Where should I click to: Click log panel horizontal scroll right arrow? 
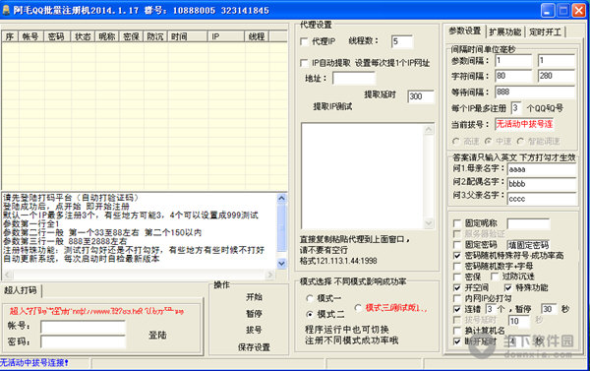(270, 275)
